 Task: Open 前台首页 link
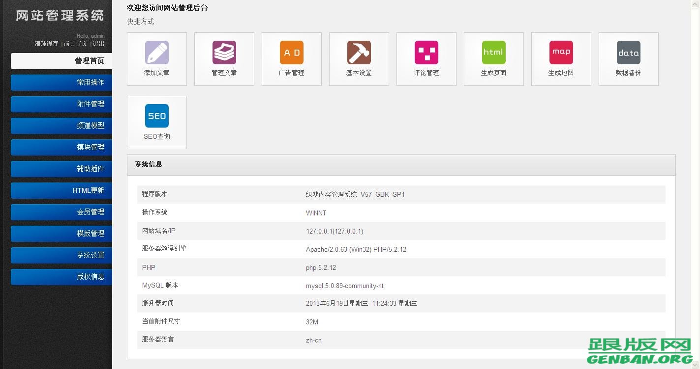(x=74, y=43)
